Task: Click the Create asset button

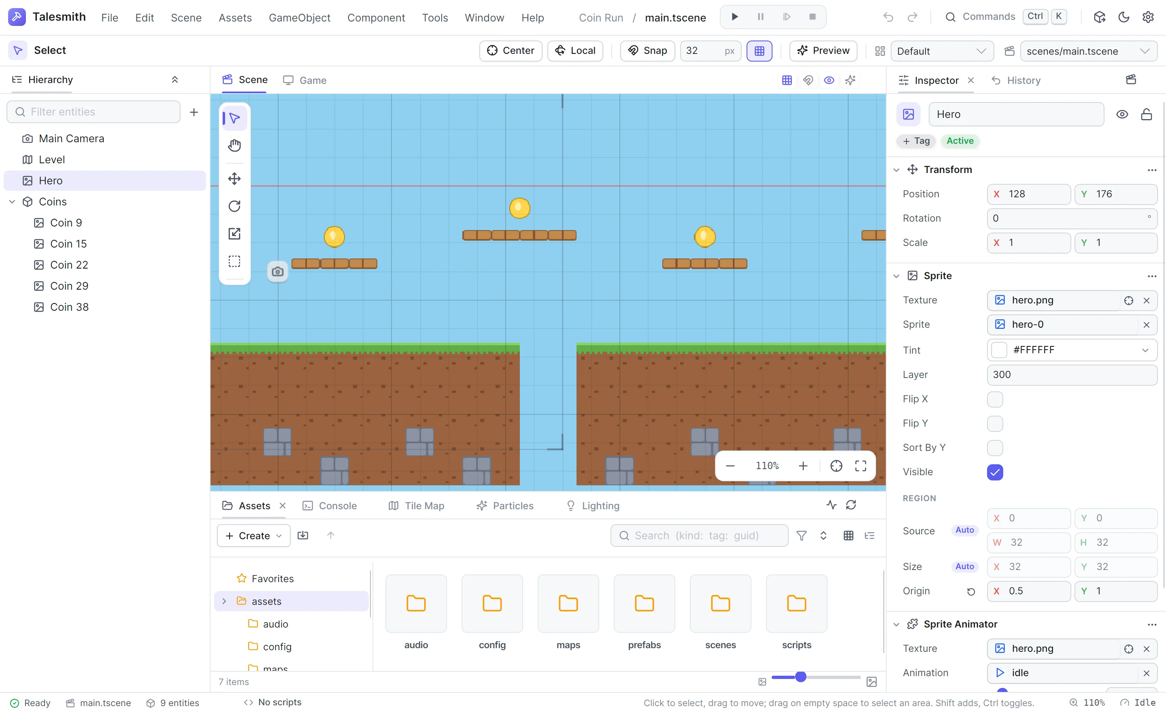Action: tap(253, 536)
